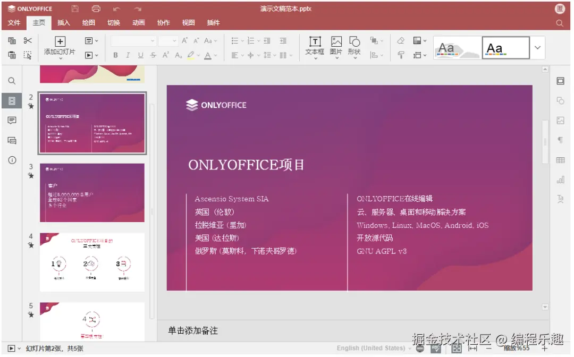Click the print icon in title bar
Image resolution: width=574 pixels, height=357 pixels.
[x=96, y=9]
